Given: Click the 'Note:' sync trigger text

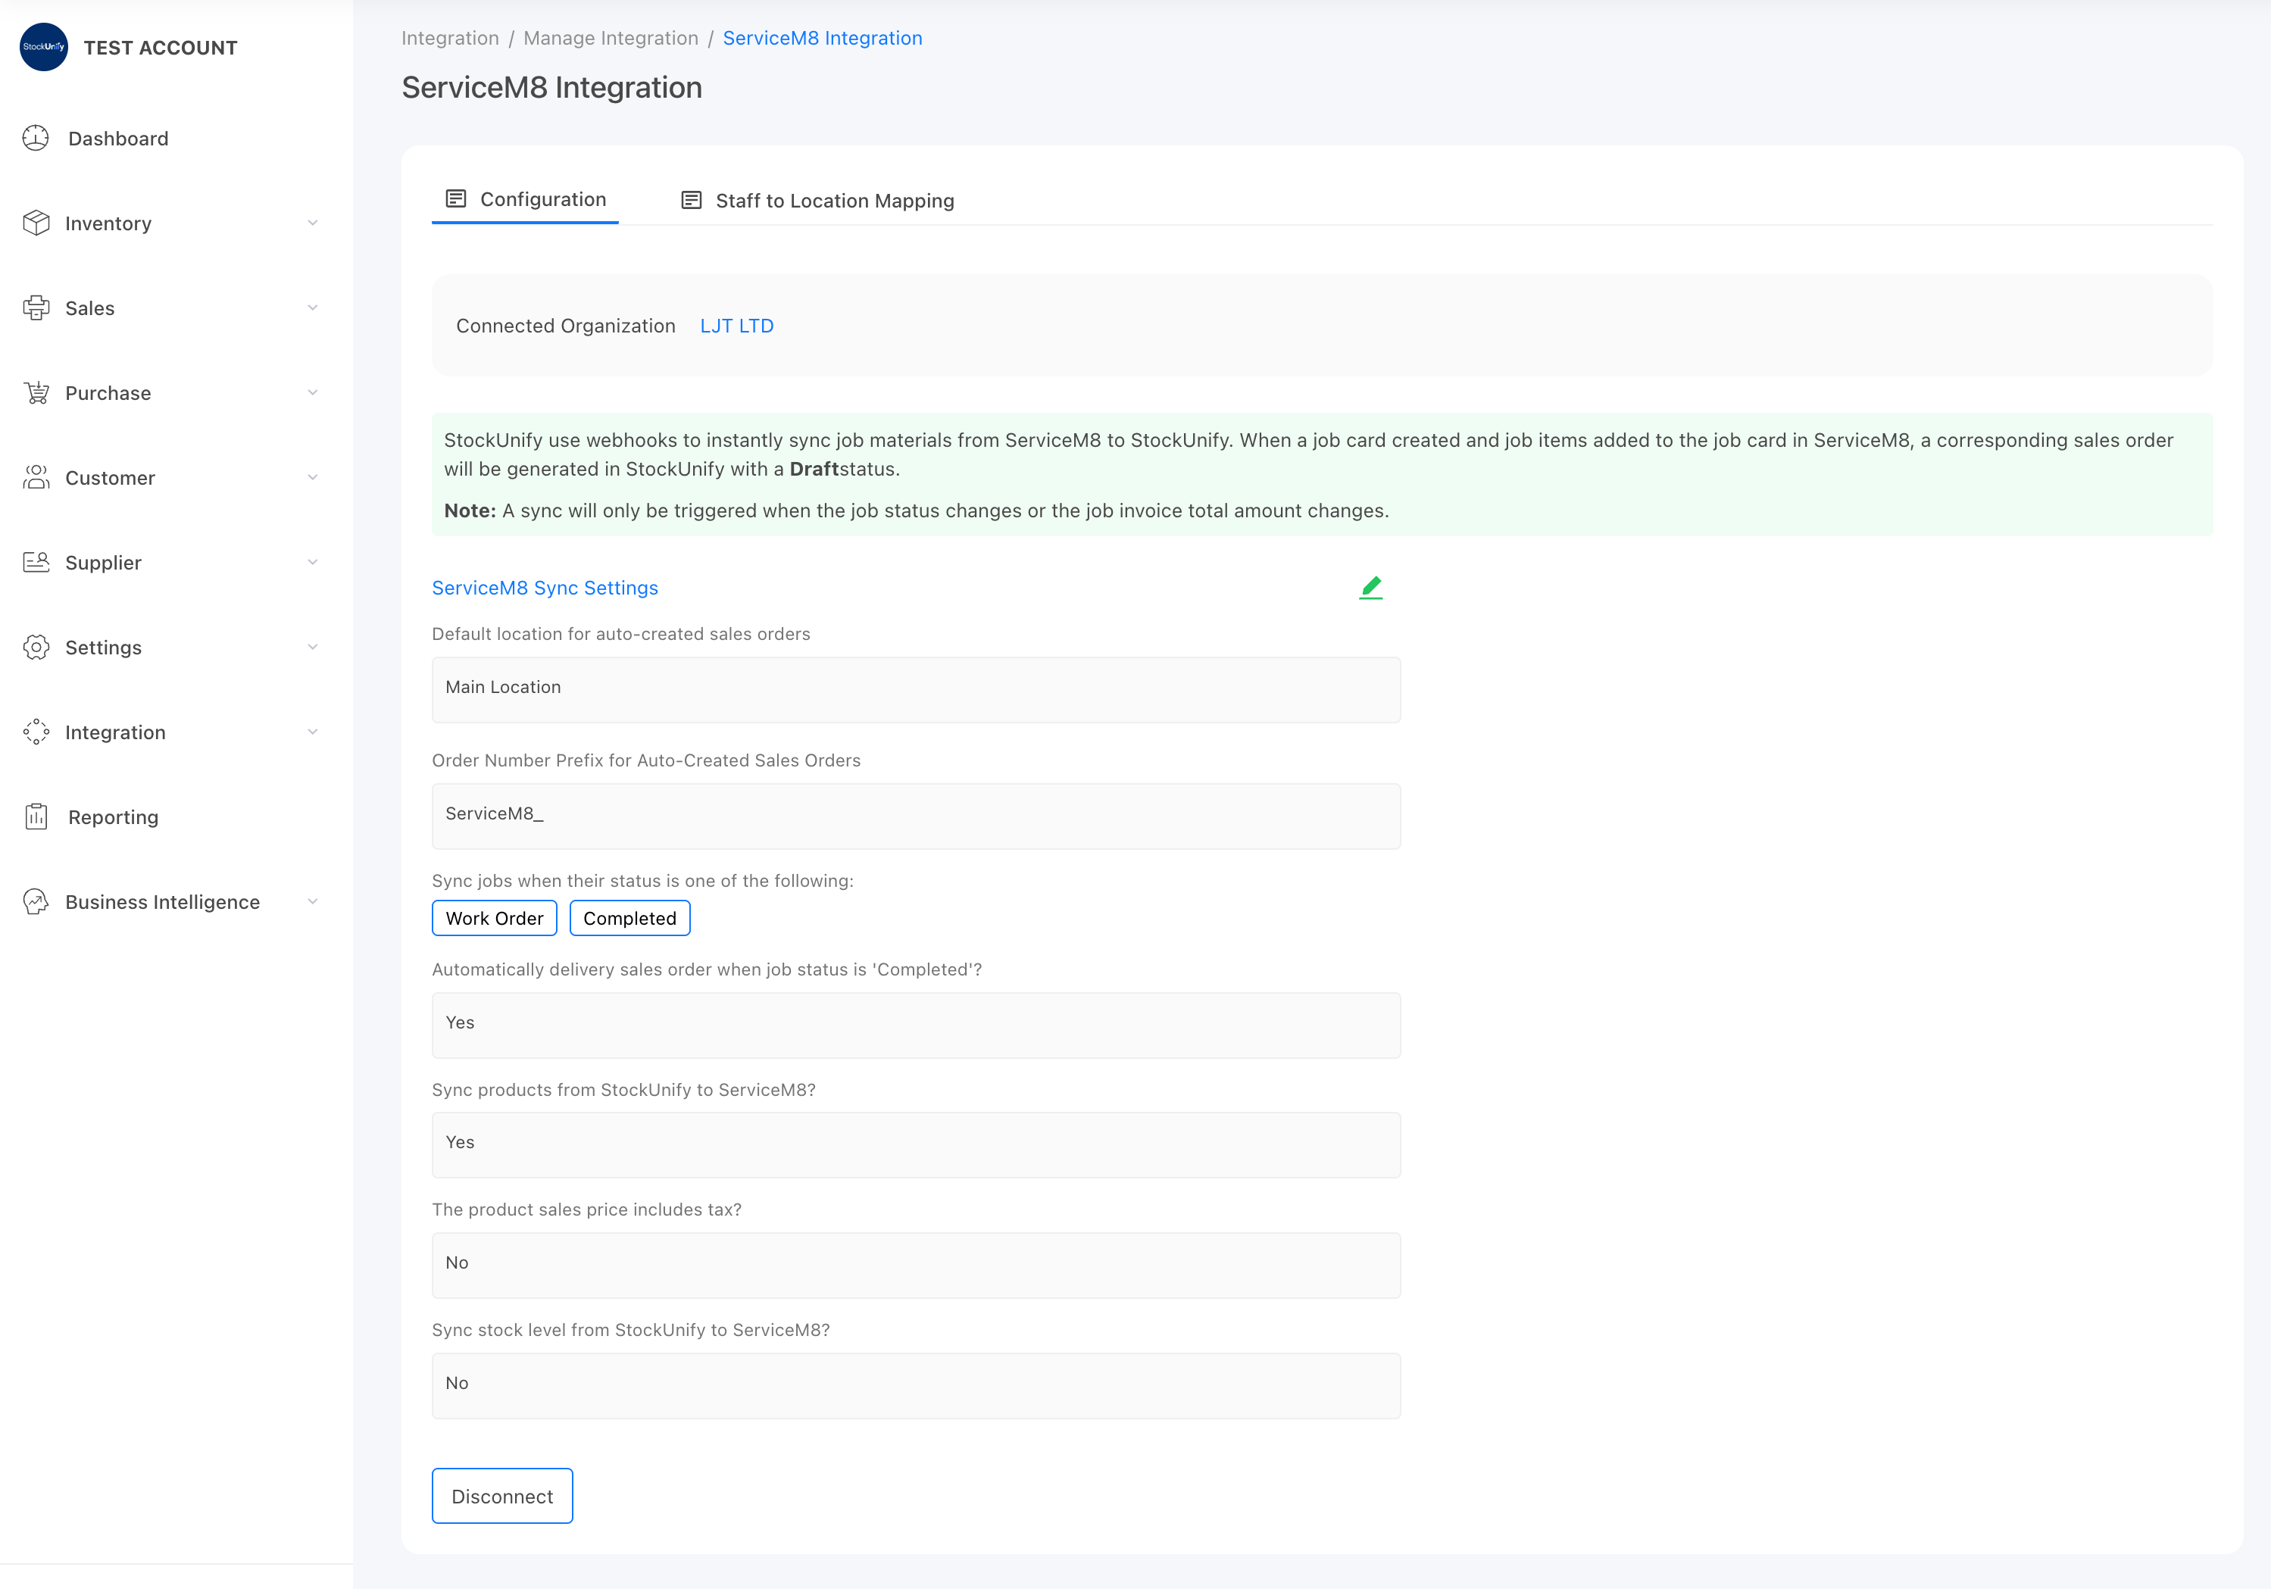Looking at the screenshot, I should pyautogui.click(x=916, y=511).
